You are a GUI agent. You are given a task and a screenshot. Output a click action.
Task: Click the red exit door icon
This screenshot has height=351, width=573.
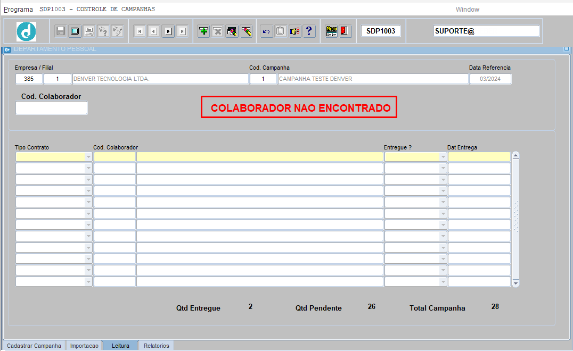tap(344, 31)
